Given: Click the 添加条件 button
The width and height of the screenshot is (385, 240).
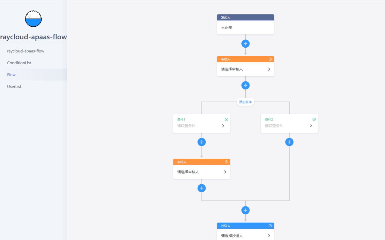Looking at the screenshot, I should coord(245,102).
